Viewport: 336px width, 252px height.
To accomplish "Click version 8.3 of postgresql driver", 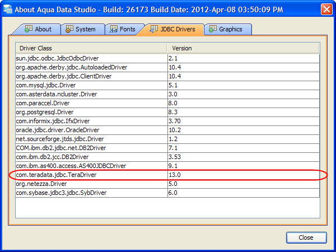I will tap(244, 112).
